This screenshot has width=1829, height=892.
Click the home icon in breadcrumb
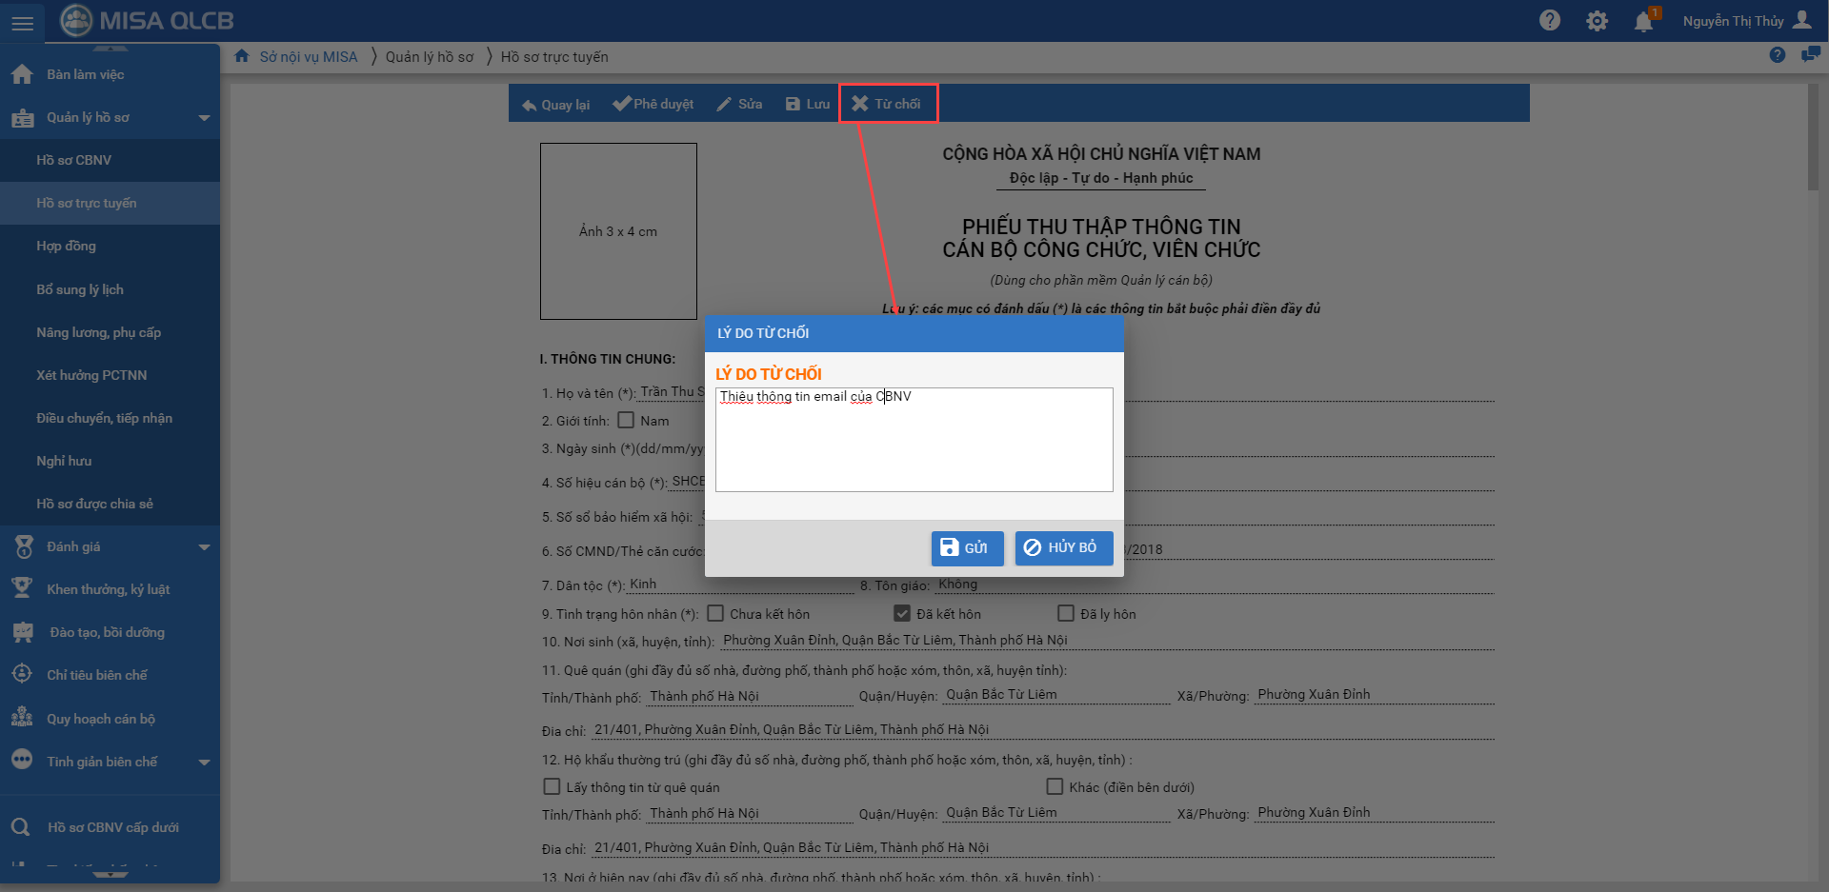pos(242,56)
